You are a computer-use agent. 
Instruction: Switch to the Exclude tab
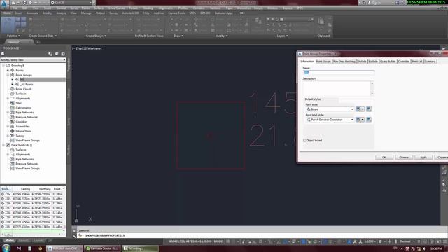coord(373,62)
